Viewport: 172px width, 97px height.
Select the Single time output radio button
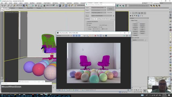tap(87, 25)
